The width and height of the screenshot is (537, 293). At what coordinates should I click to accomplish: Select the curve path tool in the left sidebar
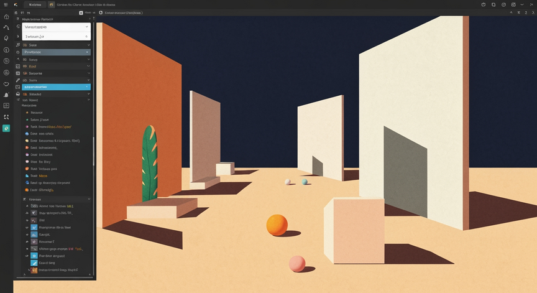tap(6, 27)
